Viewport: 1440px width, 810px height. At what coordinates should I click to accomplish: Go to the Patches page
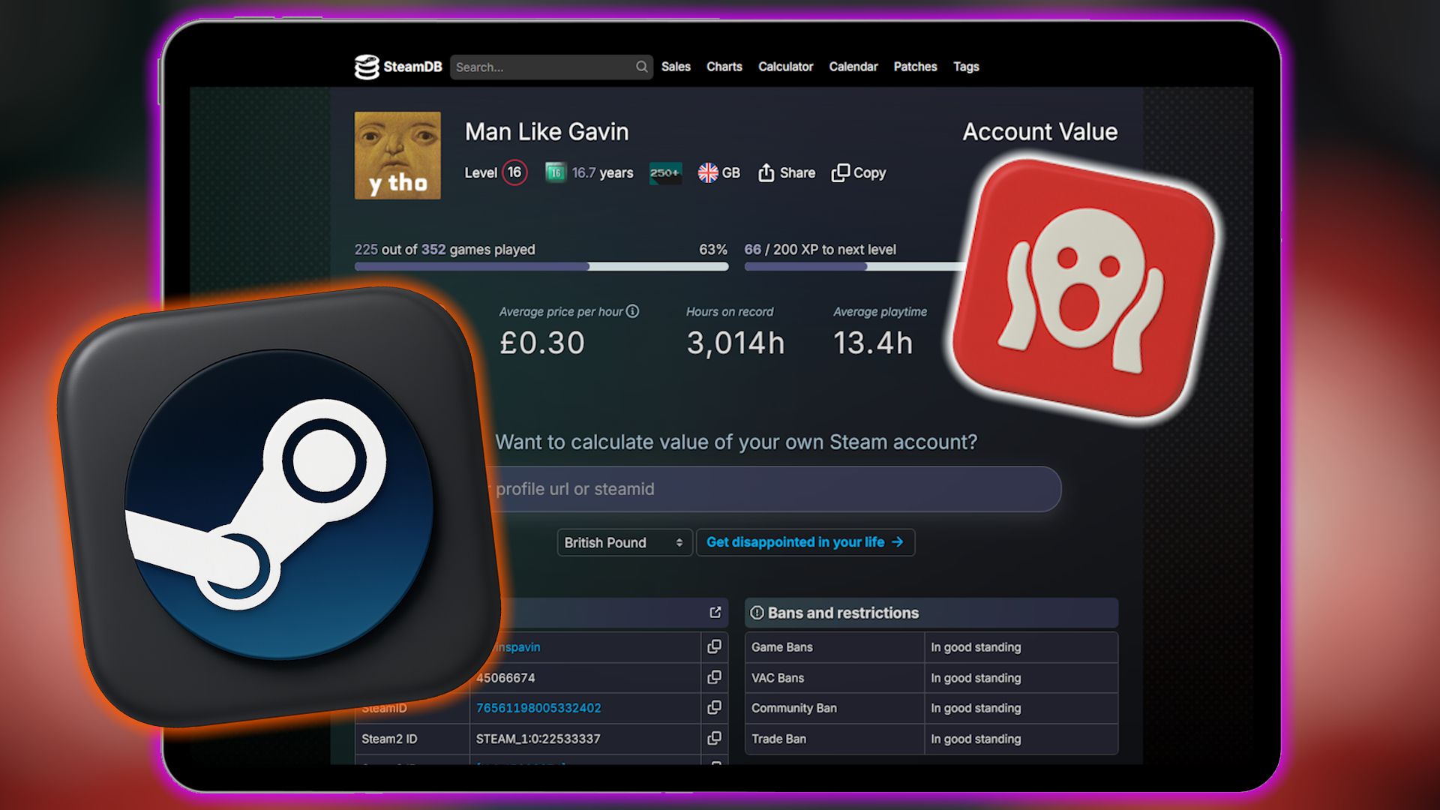pos(915,67)
